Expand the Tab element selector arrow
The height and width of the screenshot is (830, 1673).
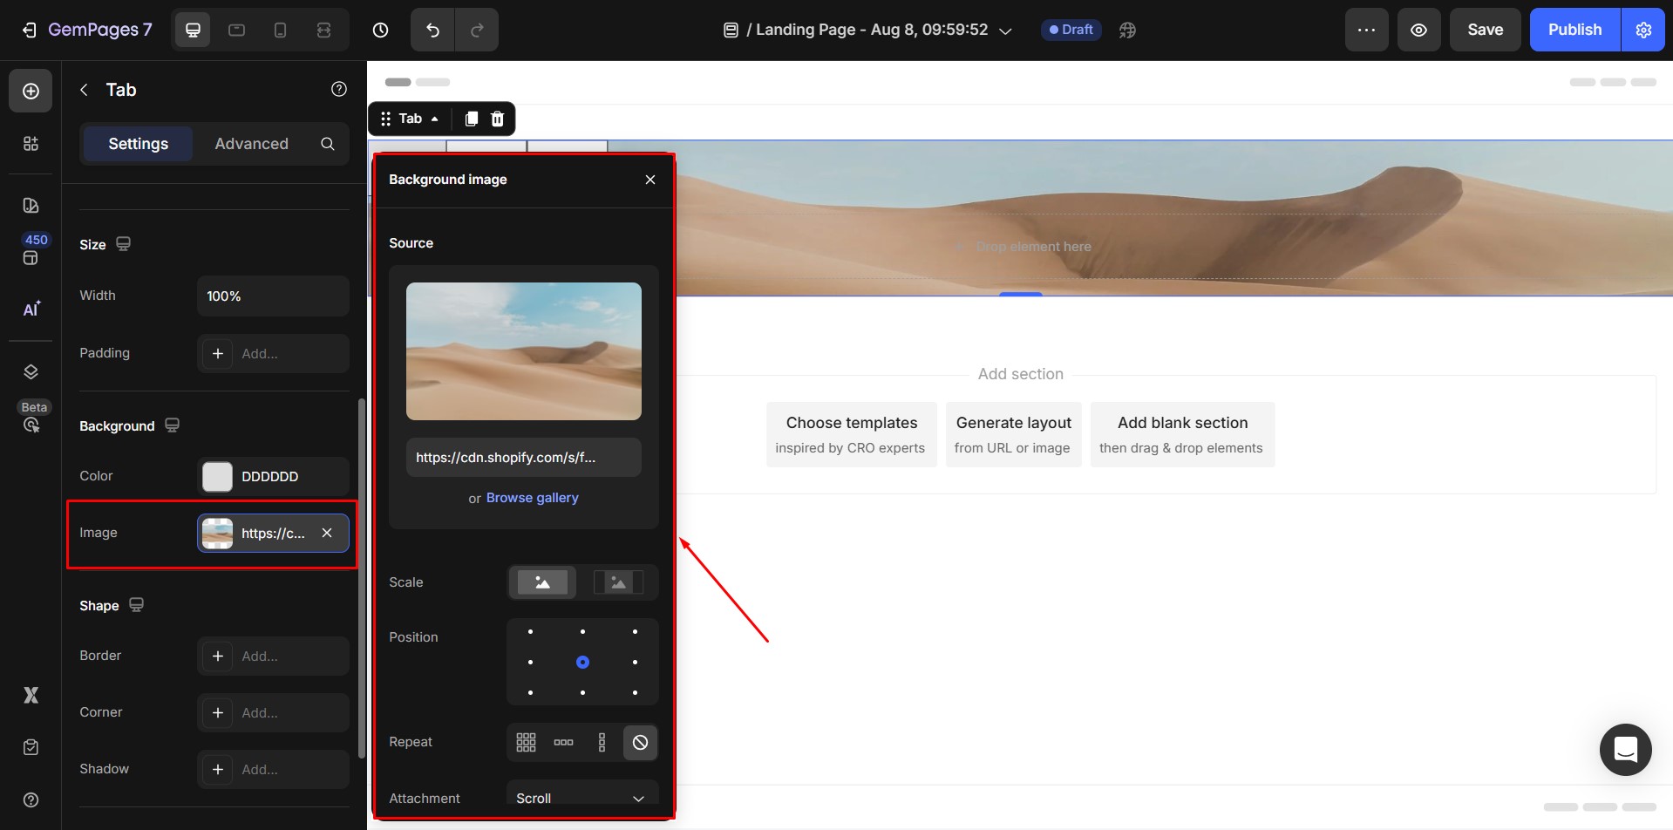[435, 119]
